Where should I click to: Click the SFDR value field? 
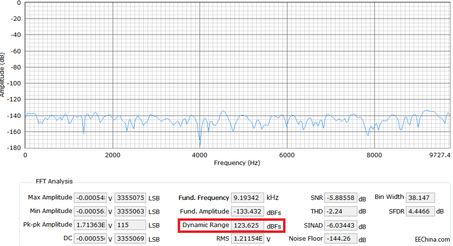[x=420, y=212]
